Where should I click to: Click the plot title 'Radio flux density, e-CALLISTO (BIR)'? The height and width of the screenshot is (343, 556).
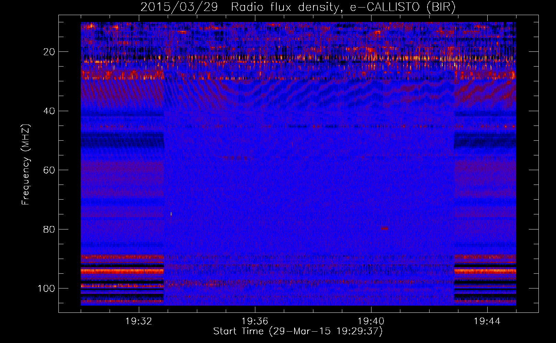click(x=343, y=7)
